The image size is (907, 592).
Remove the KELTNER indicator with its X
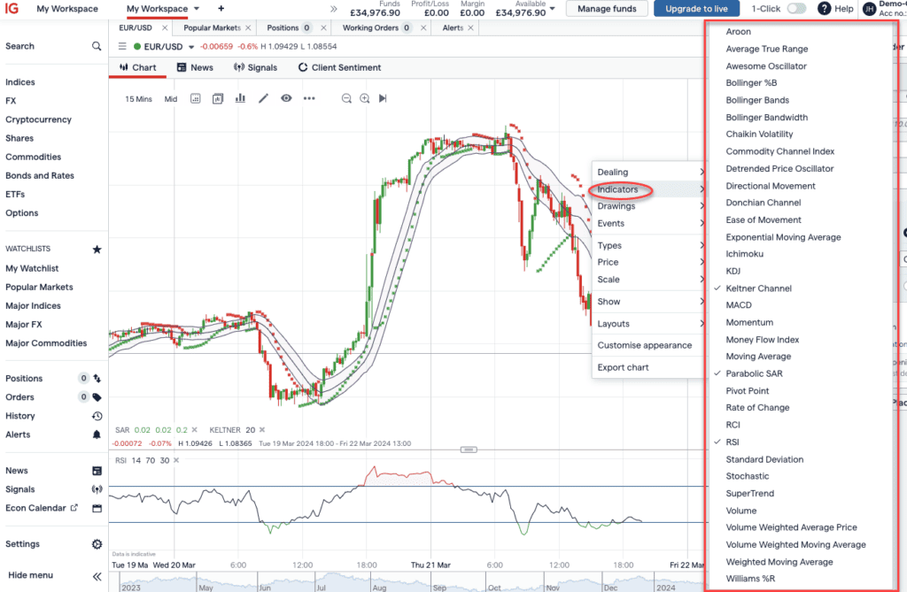[x=262, y=430]
